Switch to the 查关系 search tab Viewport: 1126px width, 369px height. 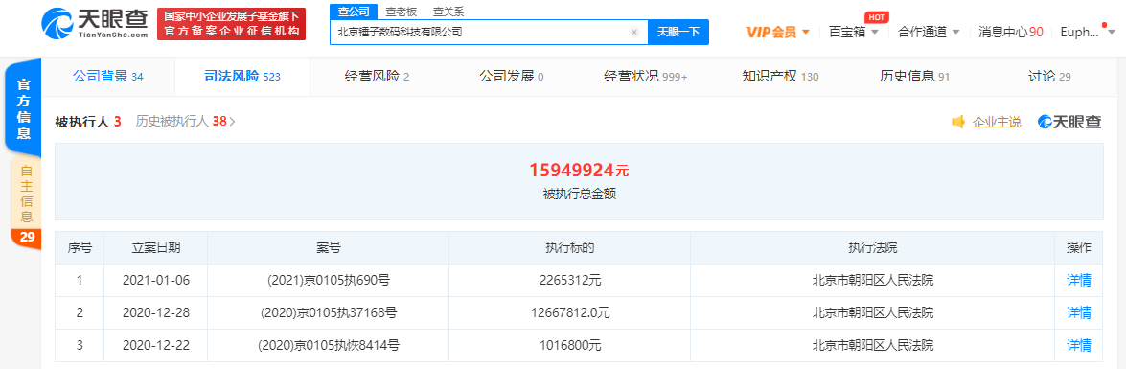[448, 12]
